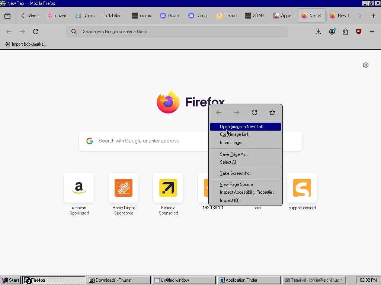381x285 pixels.
Task: Switch to the dro.pm tab
Action: [142, 16]
